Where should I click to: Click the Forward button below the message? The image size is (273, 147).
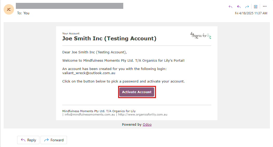click(54, 140)
